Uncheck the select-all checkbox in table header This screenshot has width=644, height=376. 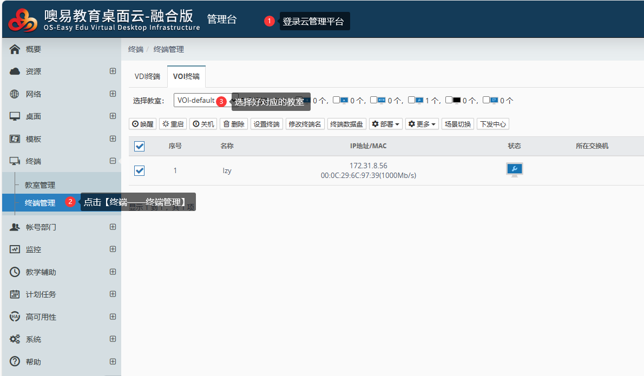coord(139,146)
